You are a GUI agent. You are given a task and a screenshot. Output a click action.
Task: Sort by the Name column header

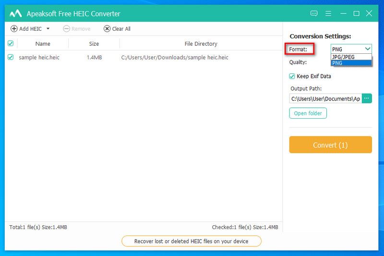coord(43,44)
